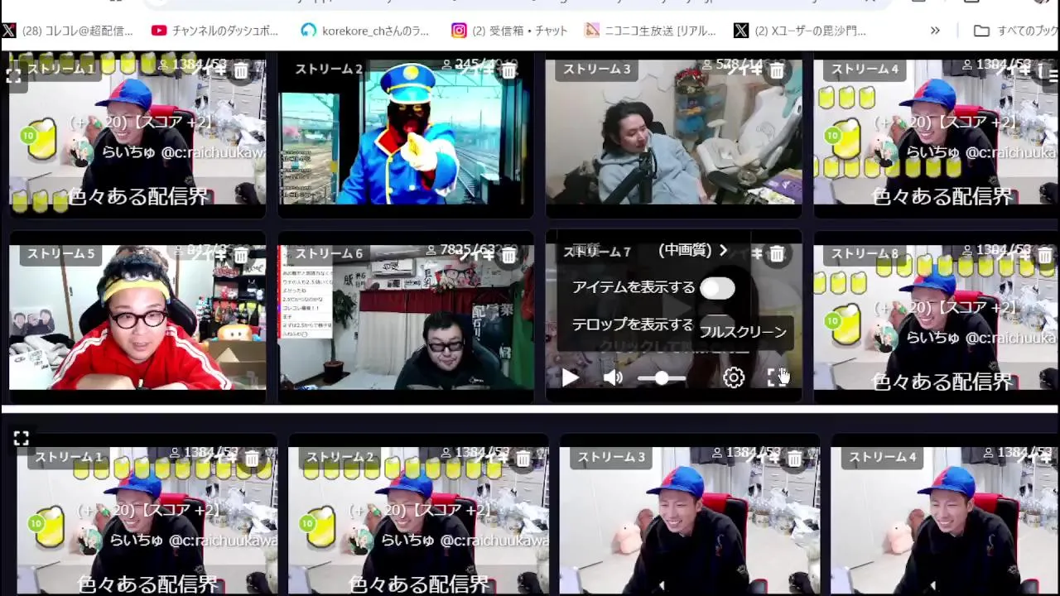
Task: Delete Stream 1 in the bottom grid
Action: tap(252, 459)
